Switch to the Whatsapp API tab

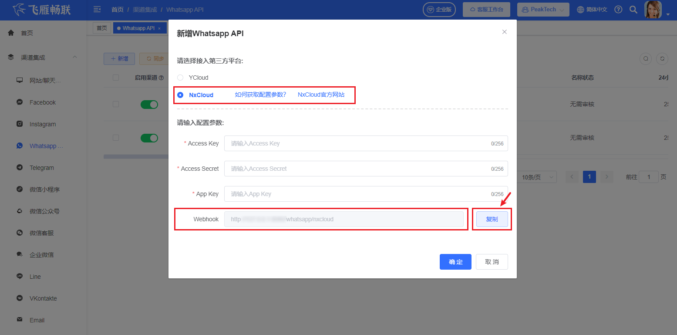pyautogui.click(x=140, y=28)
